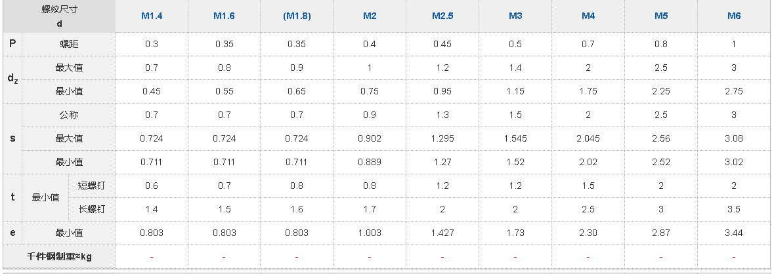Click the 公称 row label
This screenshot has width=774, height=274.
(69, 115)
